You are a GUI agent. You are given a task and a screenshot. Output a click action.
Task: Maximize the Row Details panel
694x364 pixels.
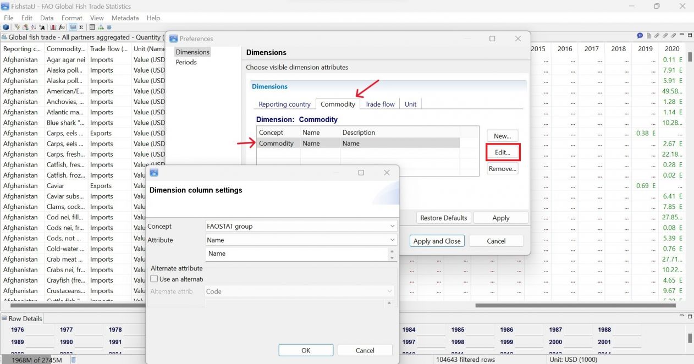pos(690,317)
